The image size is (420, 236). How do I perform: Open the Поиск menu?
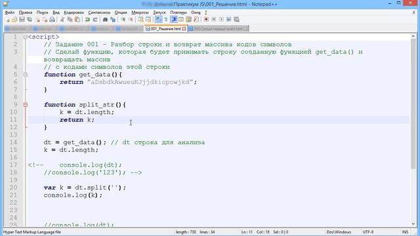(x=42, y=12)
